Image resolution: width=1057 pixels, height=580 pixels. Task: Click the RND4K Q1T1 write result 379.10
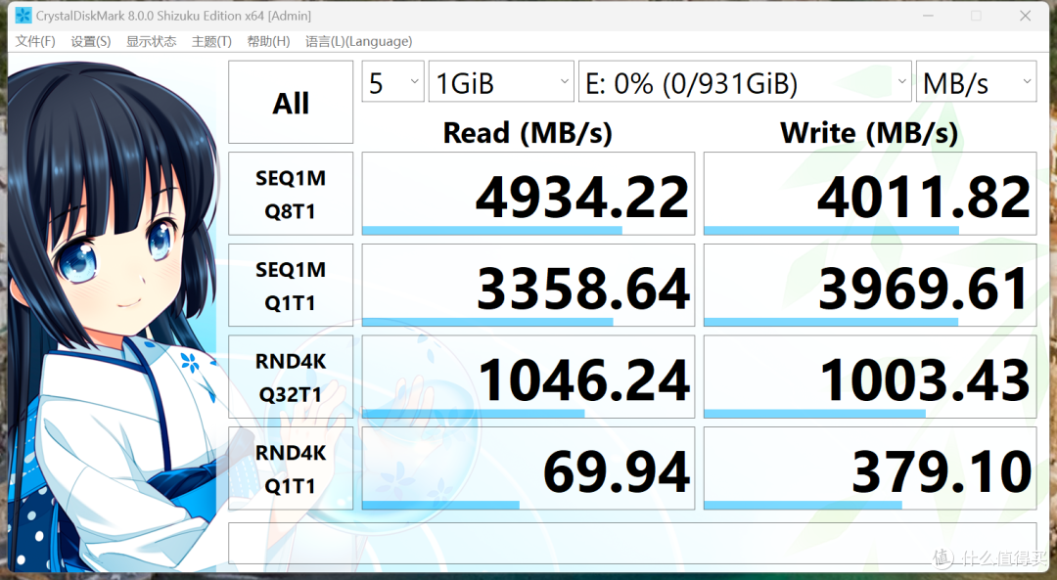(x=870, y=468)
